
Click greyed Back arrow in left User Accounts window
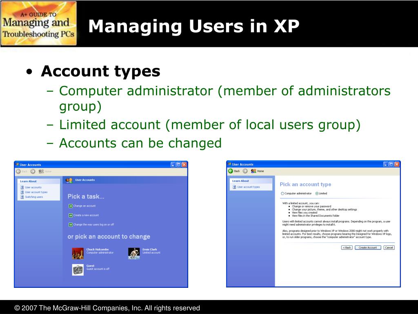click(x=18, y=171)
